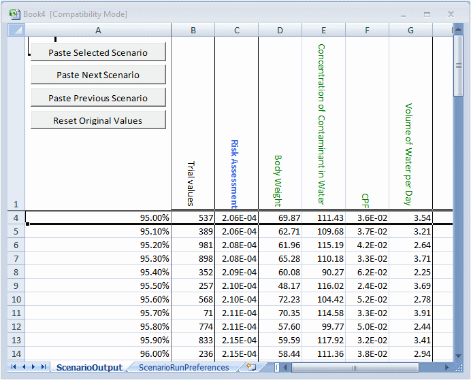The height and width of the screenshot is (380, 471).
Task: Click the Body Weight header cell
Action: pyautogui.click(x=280, y=123)
